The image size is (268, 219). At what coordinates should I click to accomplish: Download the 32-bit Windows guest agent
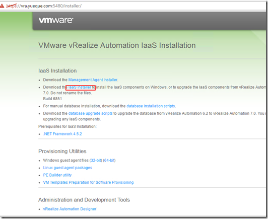(96, 161)
